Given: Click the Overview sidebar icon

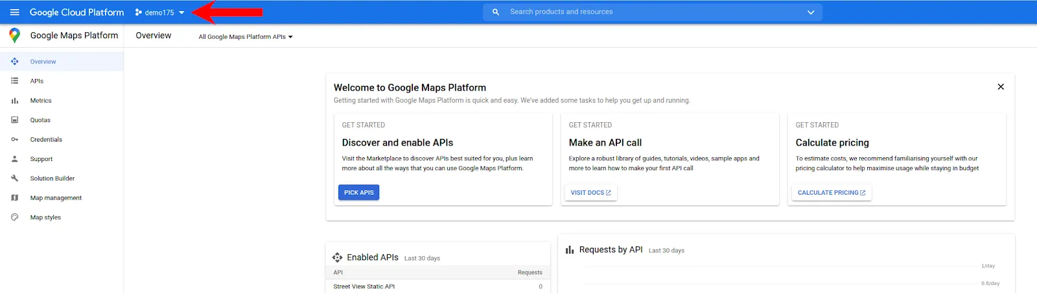Looking at the screenshot, I should (14, 61).
